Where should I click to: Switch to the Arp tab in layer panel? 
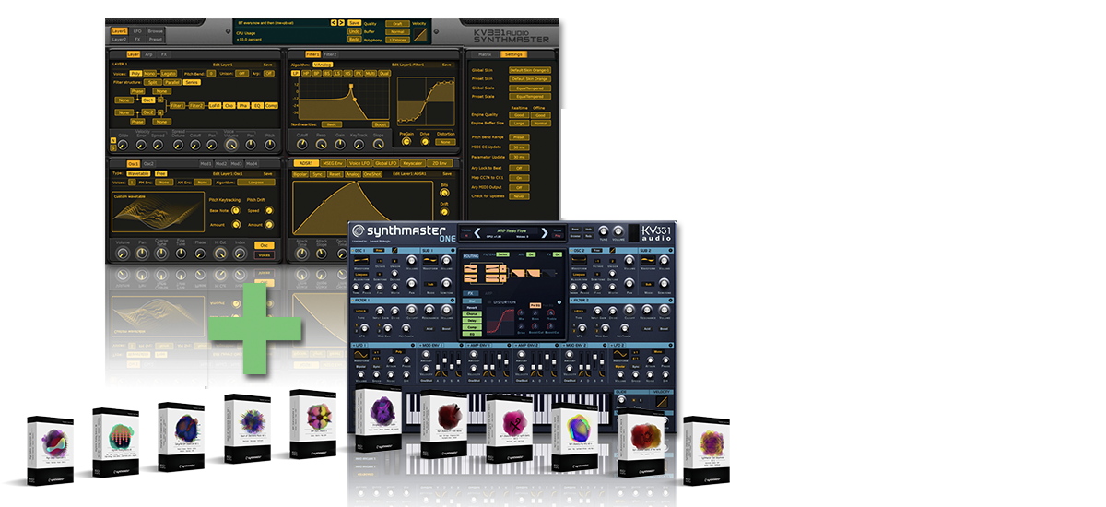[x=149, y=54]
